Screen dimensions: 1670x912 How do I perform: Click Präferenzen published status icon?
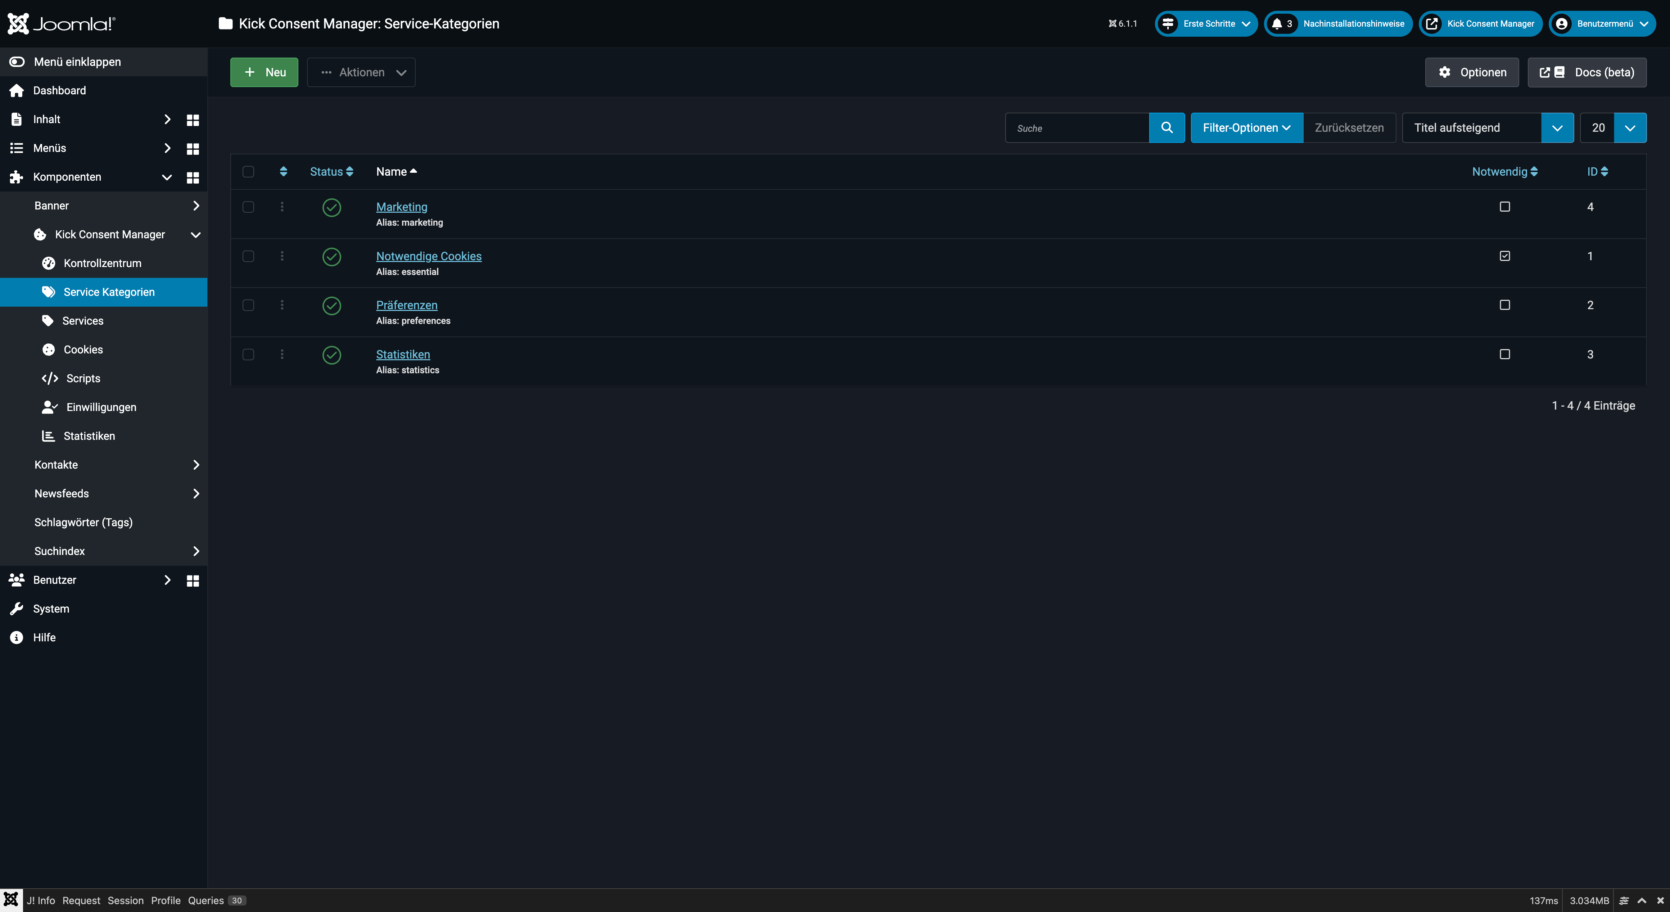[x=332, y=305]
